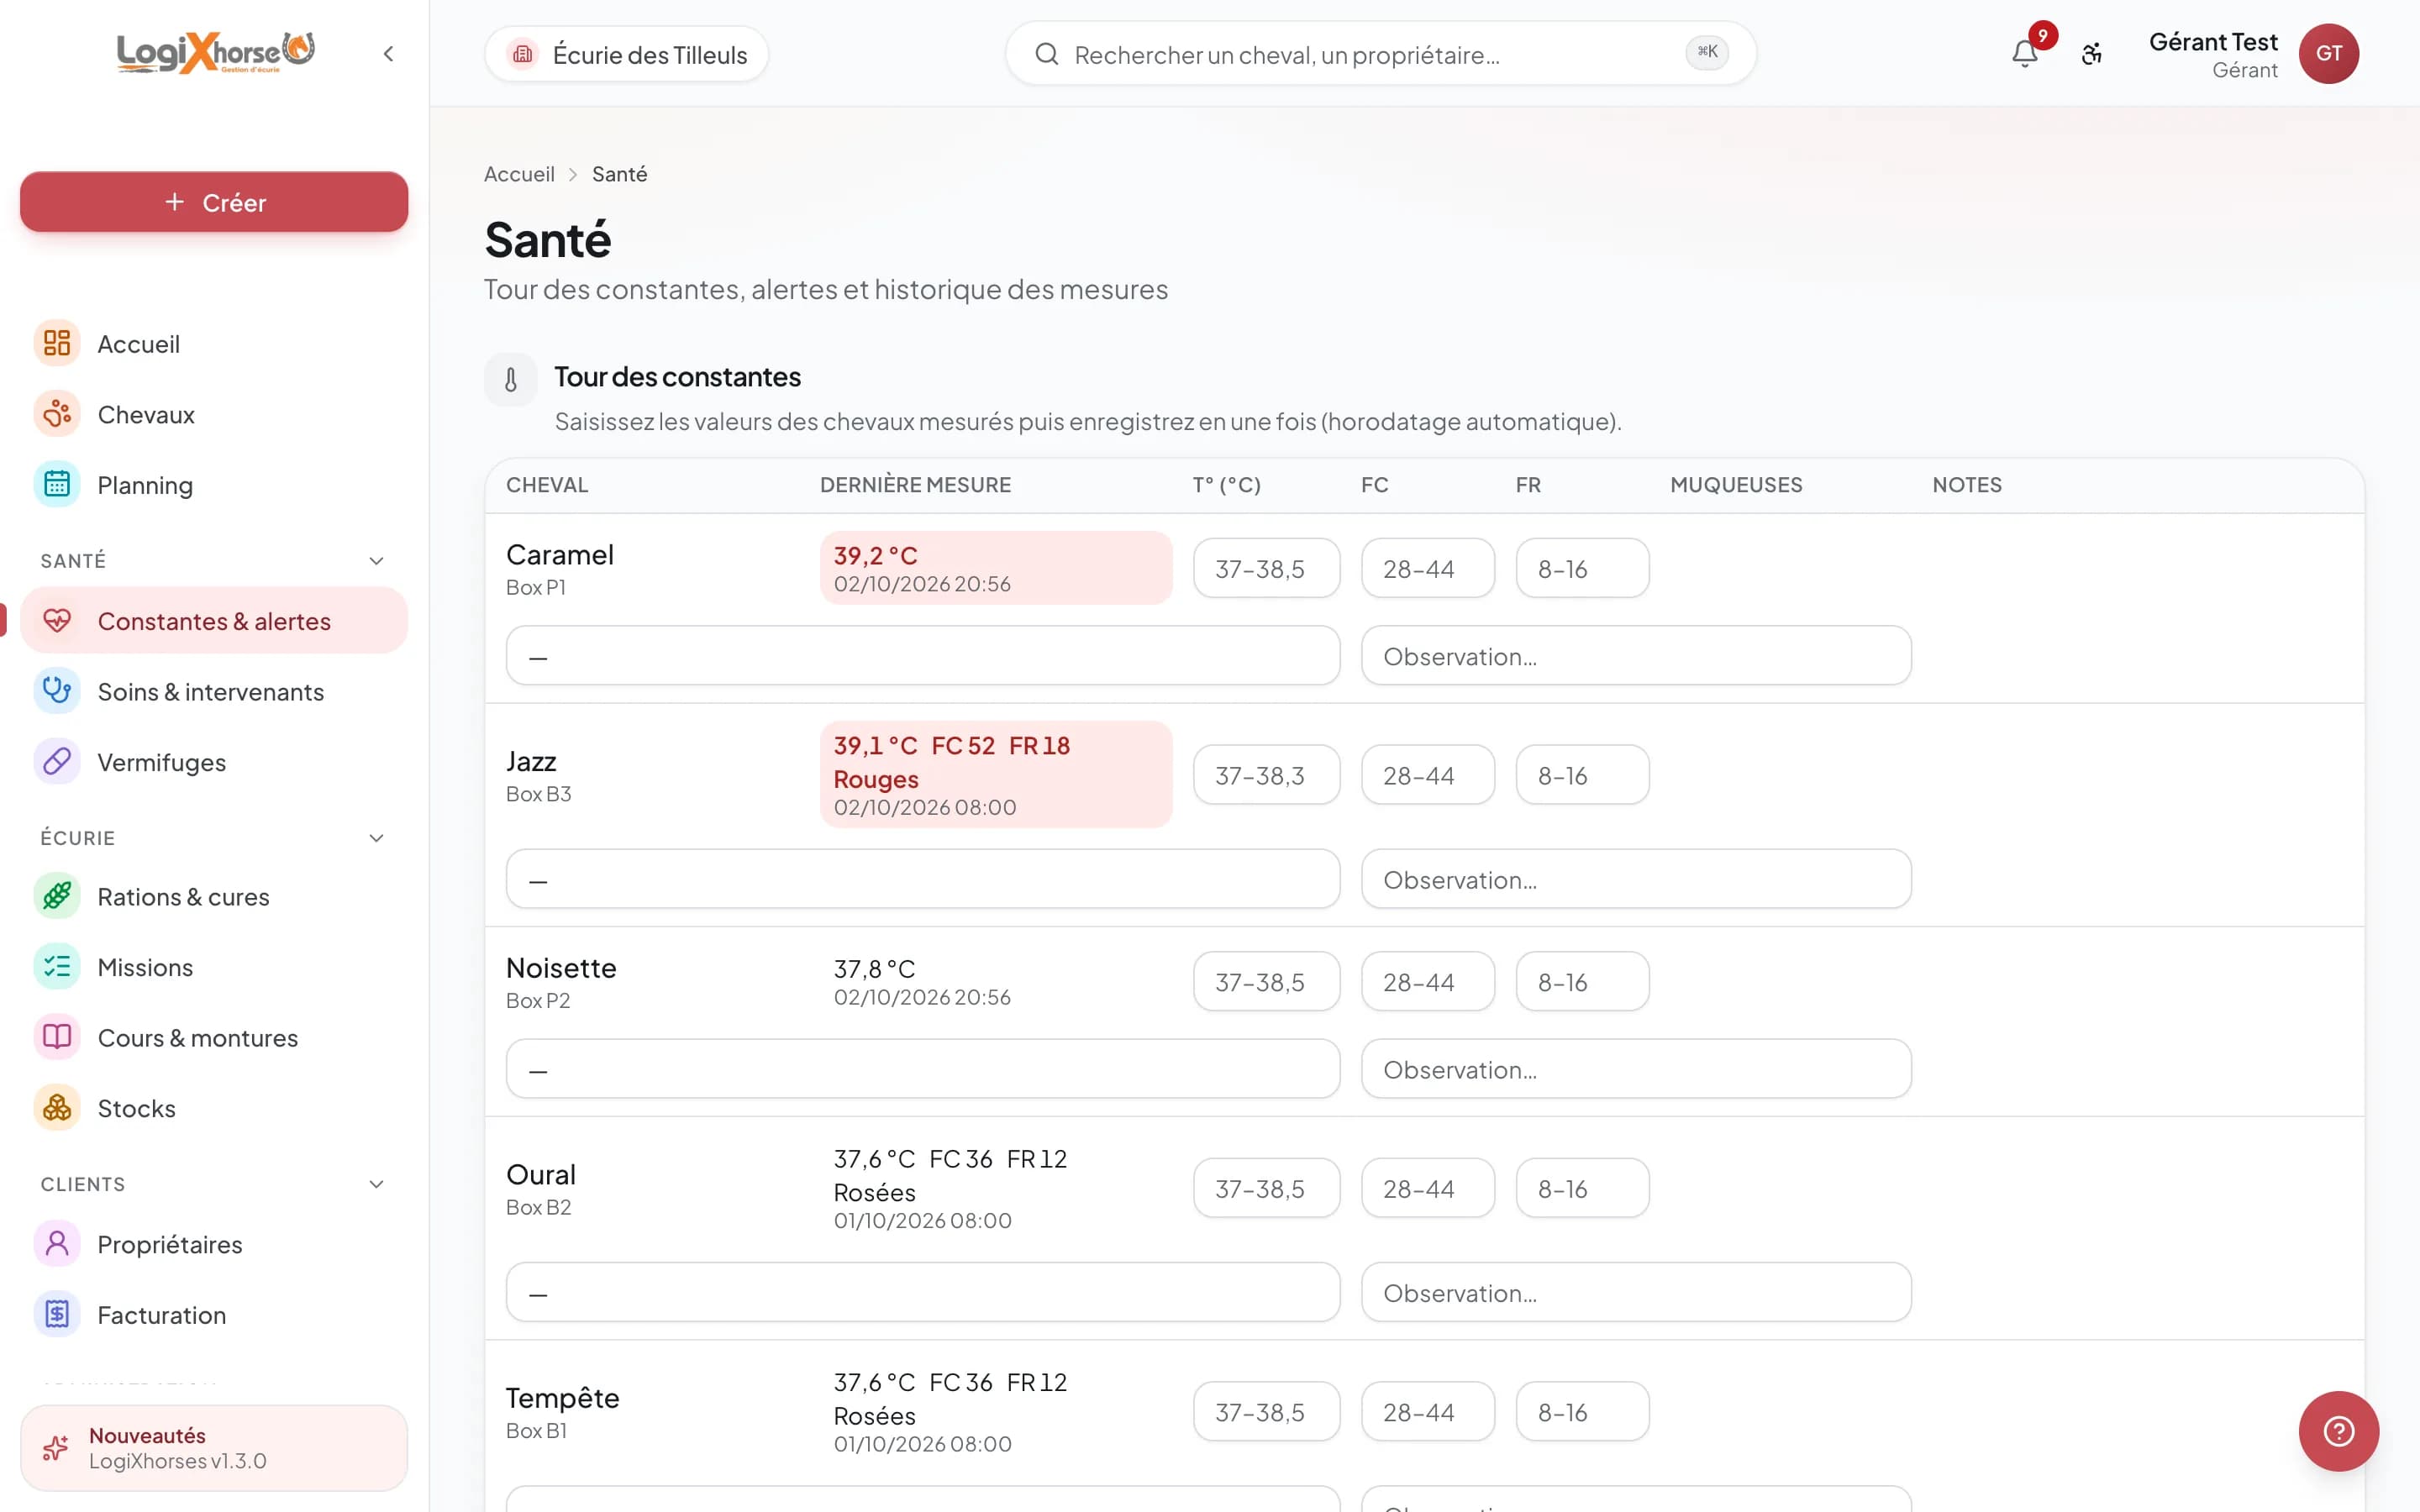Click Jazz's temperature input field

pos(1266,775)
